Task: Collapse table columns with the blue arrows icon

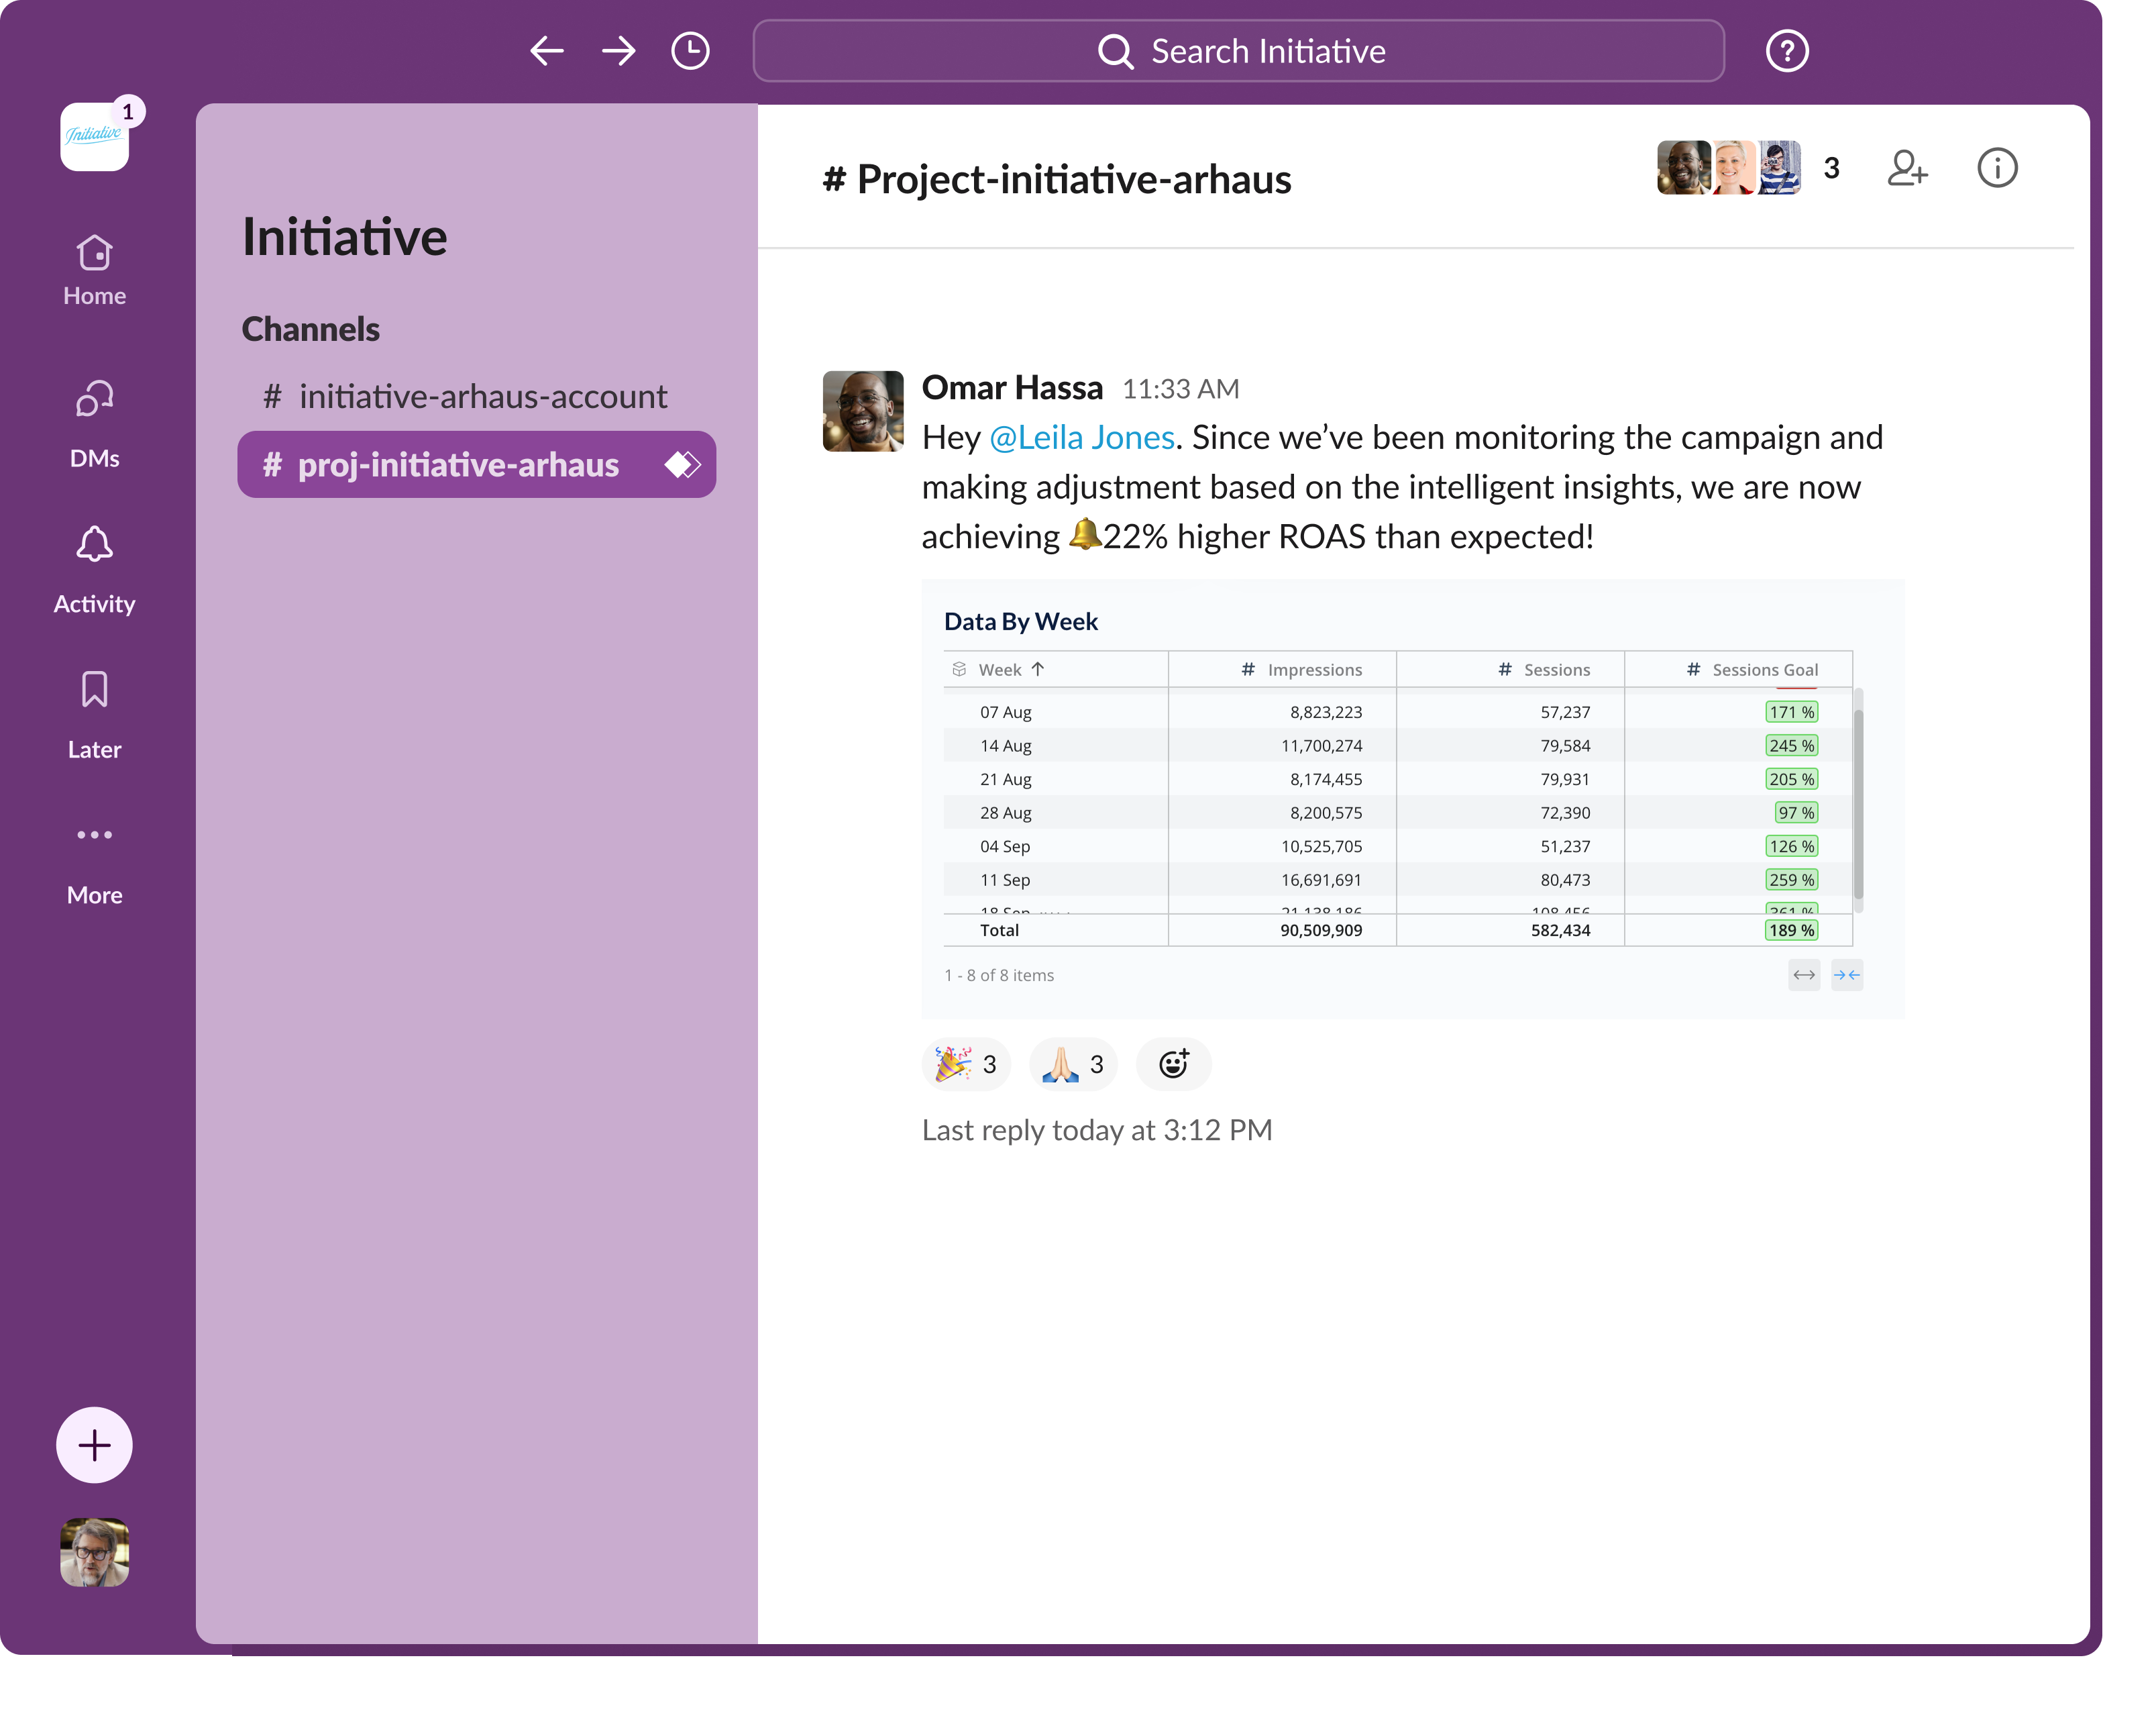Action: click(1847, 974)
